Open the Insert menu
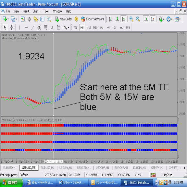This screenshot has height=187, width=187. tap(26, 11)
